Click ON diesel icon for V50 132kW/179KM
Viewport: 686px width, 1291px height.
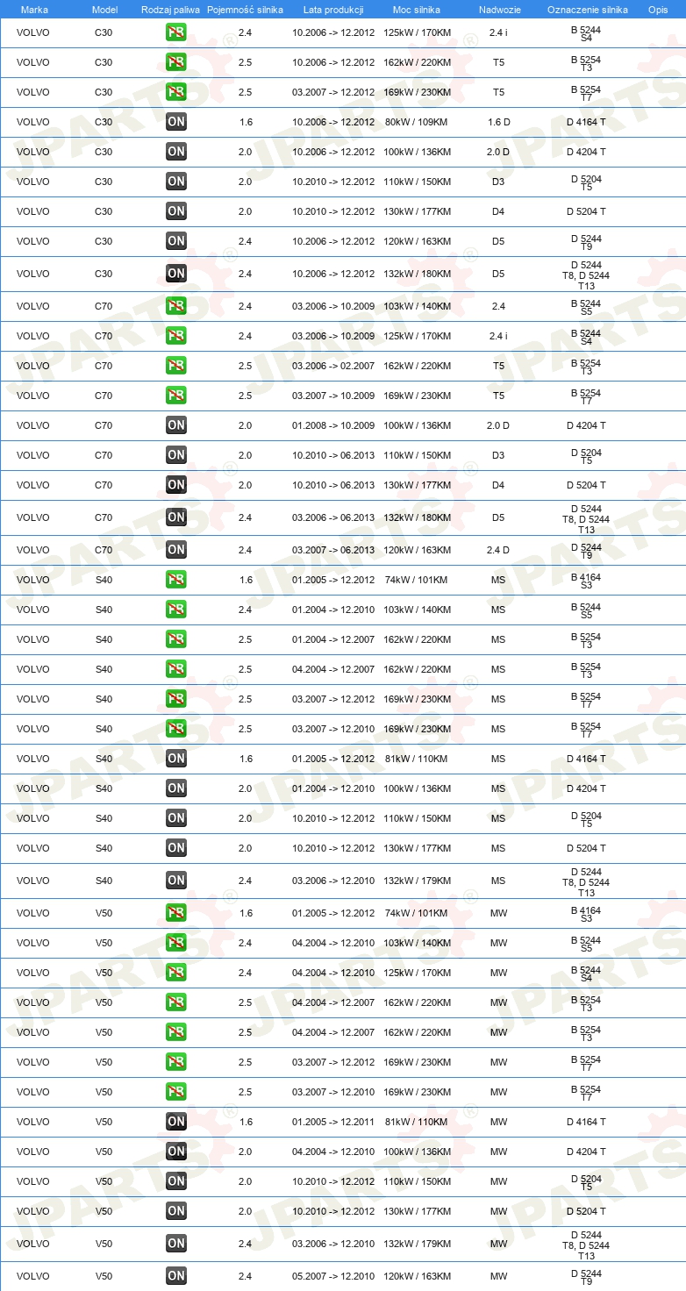tap(176, 1244)
